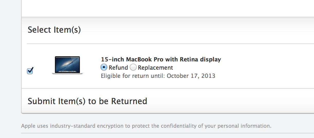Image resolution: width=314 pixels, height=138 pixels.
Task: Collapse the Select Item(s) section header
Action: point(168,30)
